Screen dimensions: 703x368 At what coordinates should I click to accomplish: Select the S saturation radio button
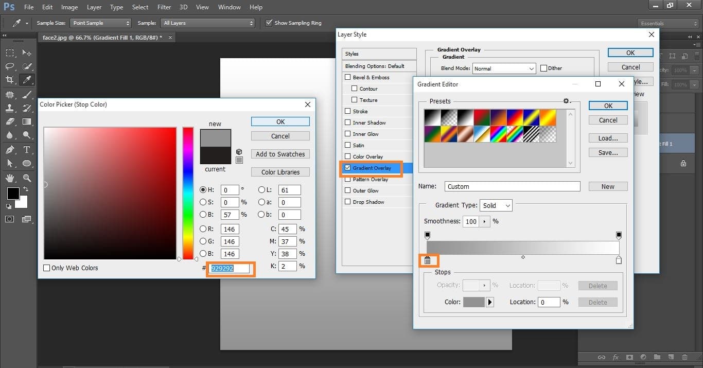coord(203,202)
